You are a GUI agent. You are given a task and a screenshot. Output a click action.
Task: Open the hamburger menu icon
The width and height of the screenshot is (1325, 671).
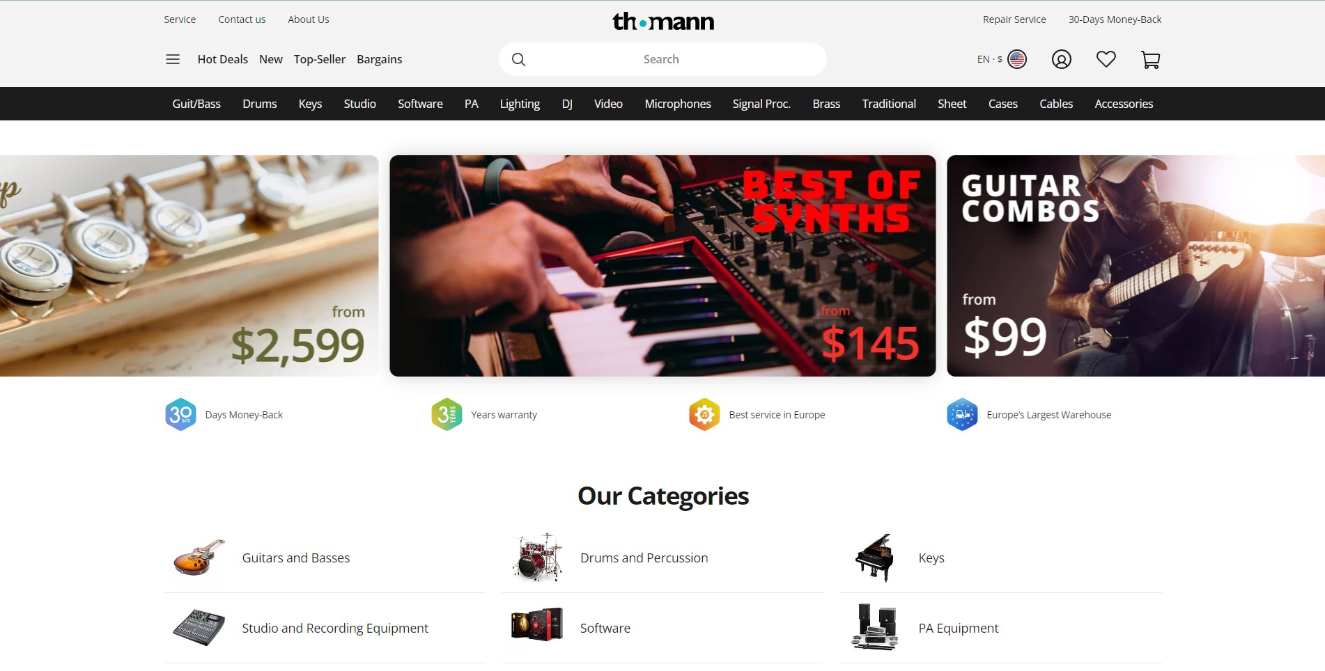173,59
